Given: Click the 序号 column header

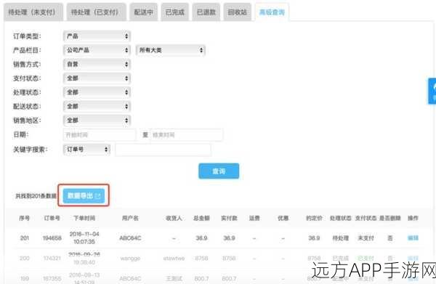Looking at the screenshot, I should point(25,218).
